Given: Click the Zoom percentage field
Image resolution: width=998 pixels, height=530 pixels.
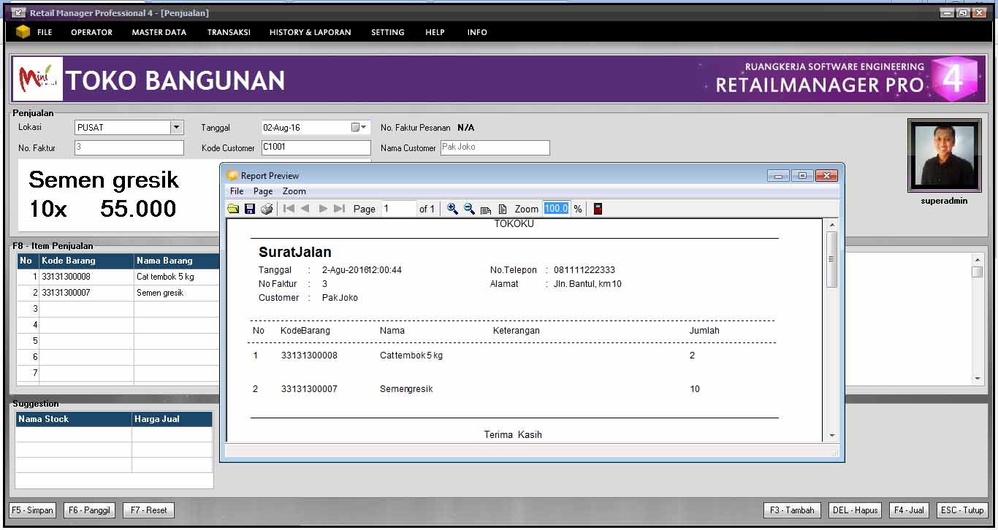Looking at the screenshot, I should 556,209.
